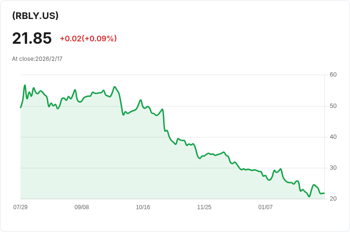Click the leftmost start of the price line

20,107
